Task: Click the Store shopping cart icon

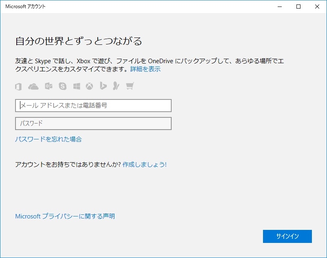Action: tap(130, 86)
